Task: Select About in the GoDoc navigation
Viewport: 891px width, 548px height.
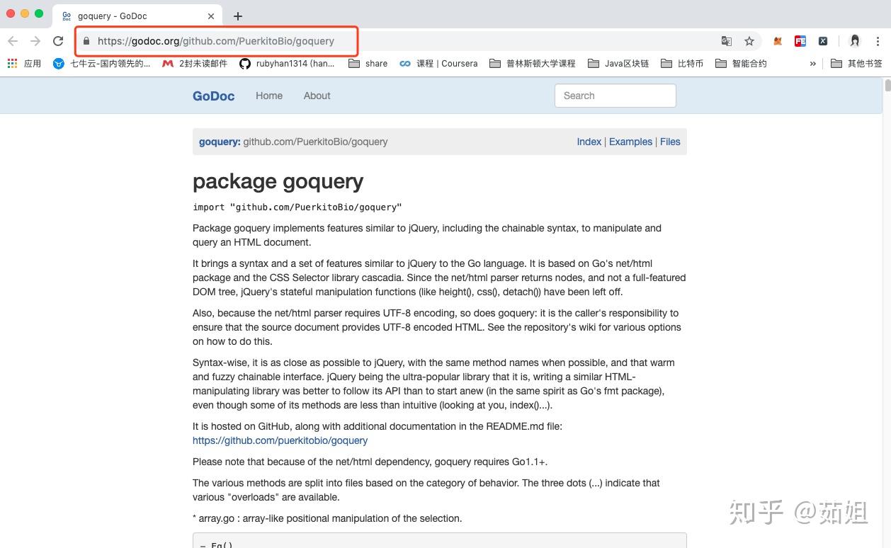Action: tap(317, 96)
